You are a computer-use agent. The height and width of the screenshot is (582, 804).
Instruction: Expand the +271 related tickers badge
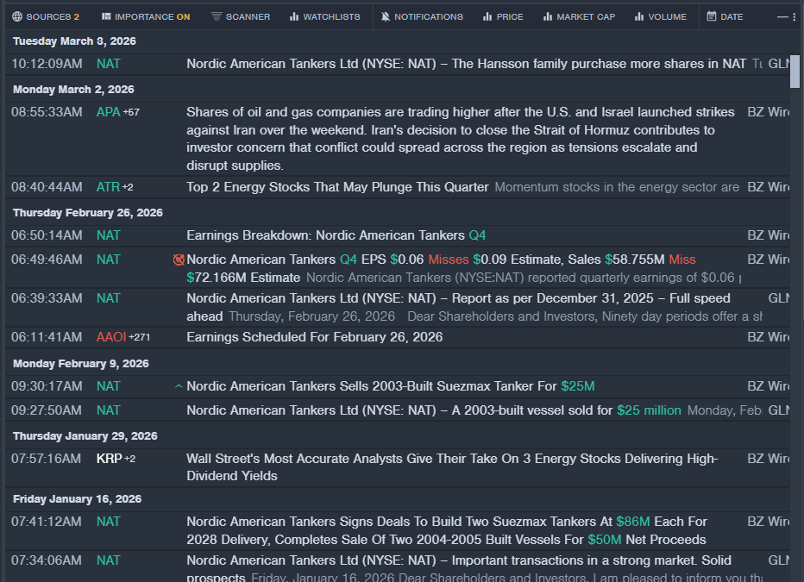tap(139, 337)
